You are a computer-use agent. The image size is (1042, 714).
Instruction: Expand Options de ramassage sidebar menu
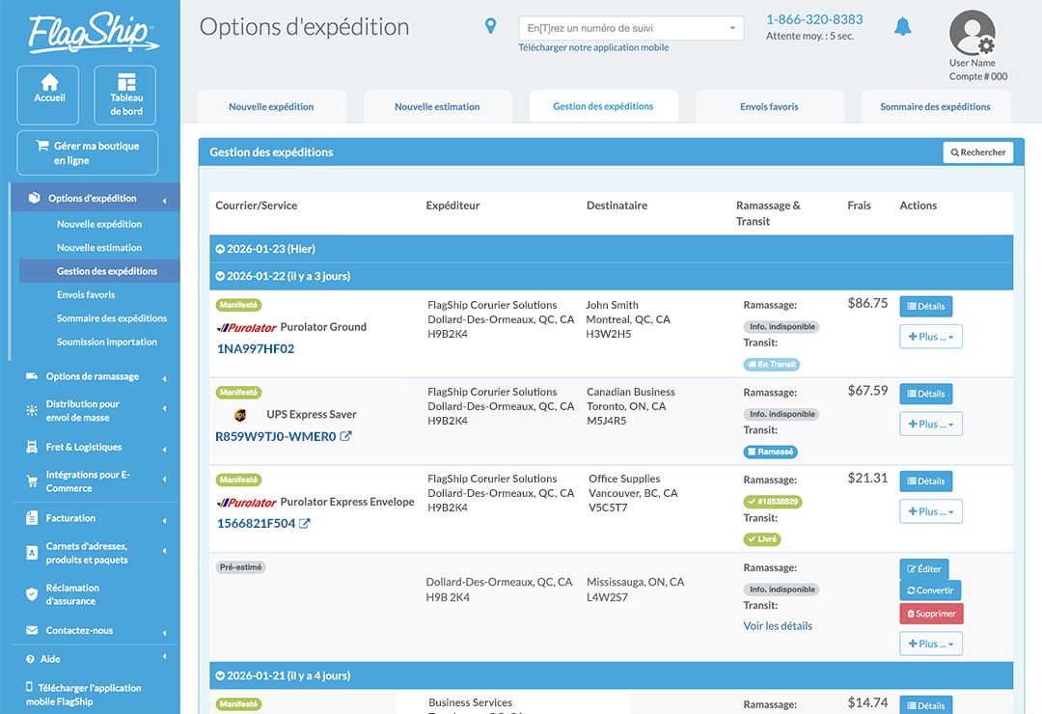click(92, 376)
